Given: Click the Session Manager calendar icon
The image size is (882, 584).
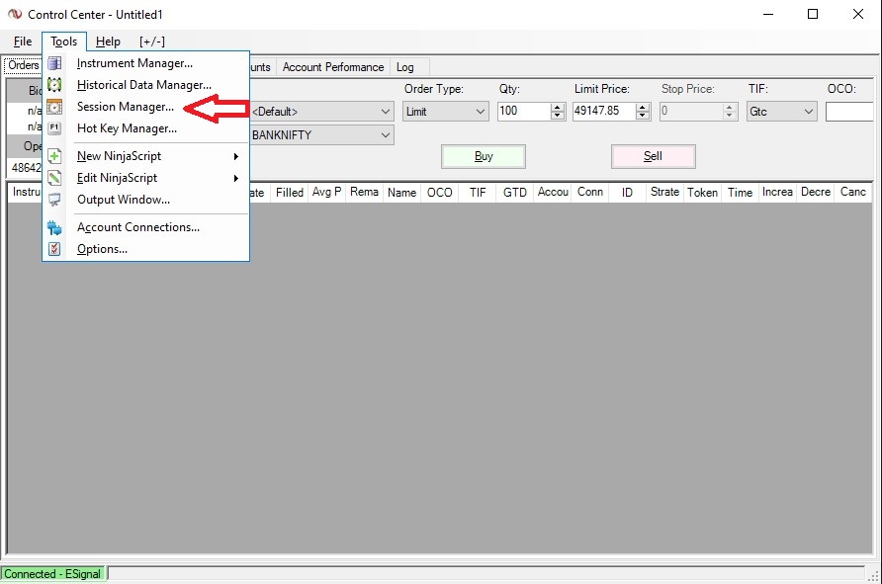Looking at the screenshot, I should coord(54,107).
